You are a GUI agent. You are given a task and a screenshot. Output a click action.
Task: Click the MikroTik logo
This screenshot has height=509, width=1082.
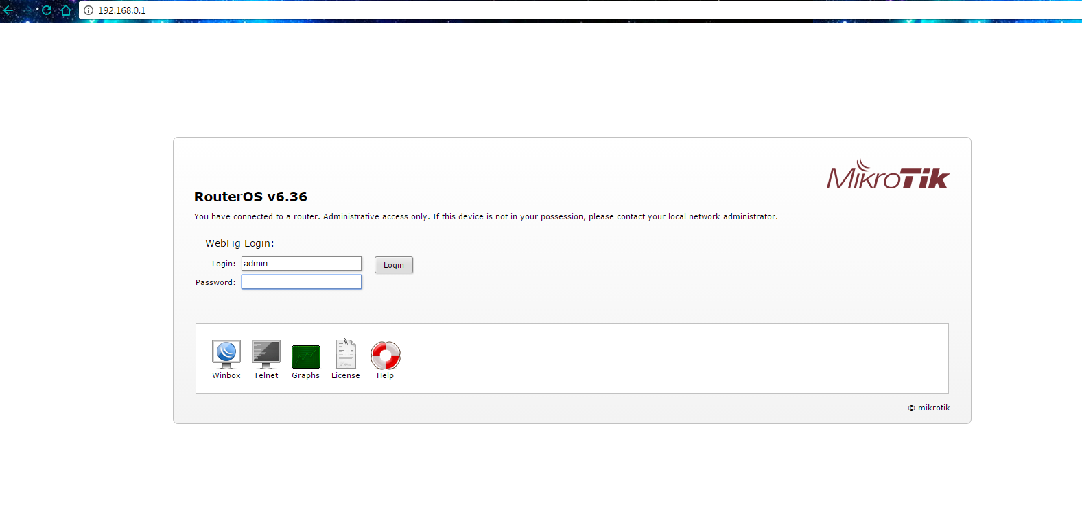coord(888,175)
